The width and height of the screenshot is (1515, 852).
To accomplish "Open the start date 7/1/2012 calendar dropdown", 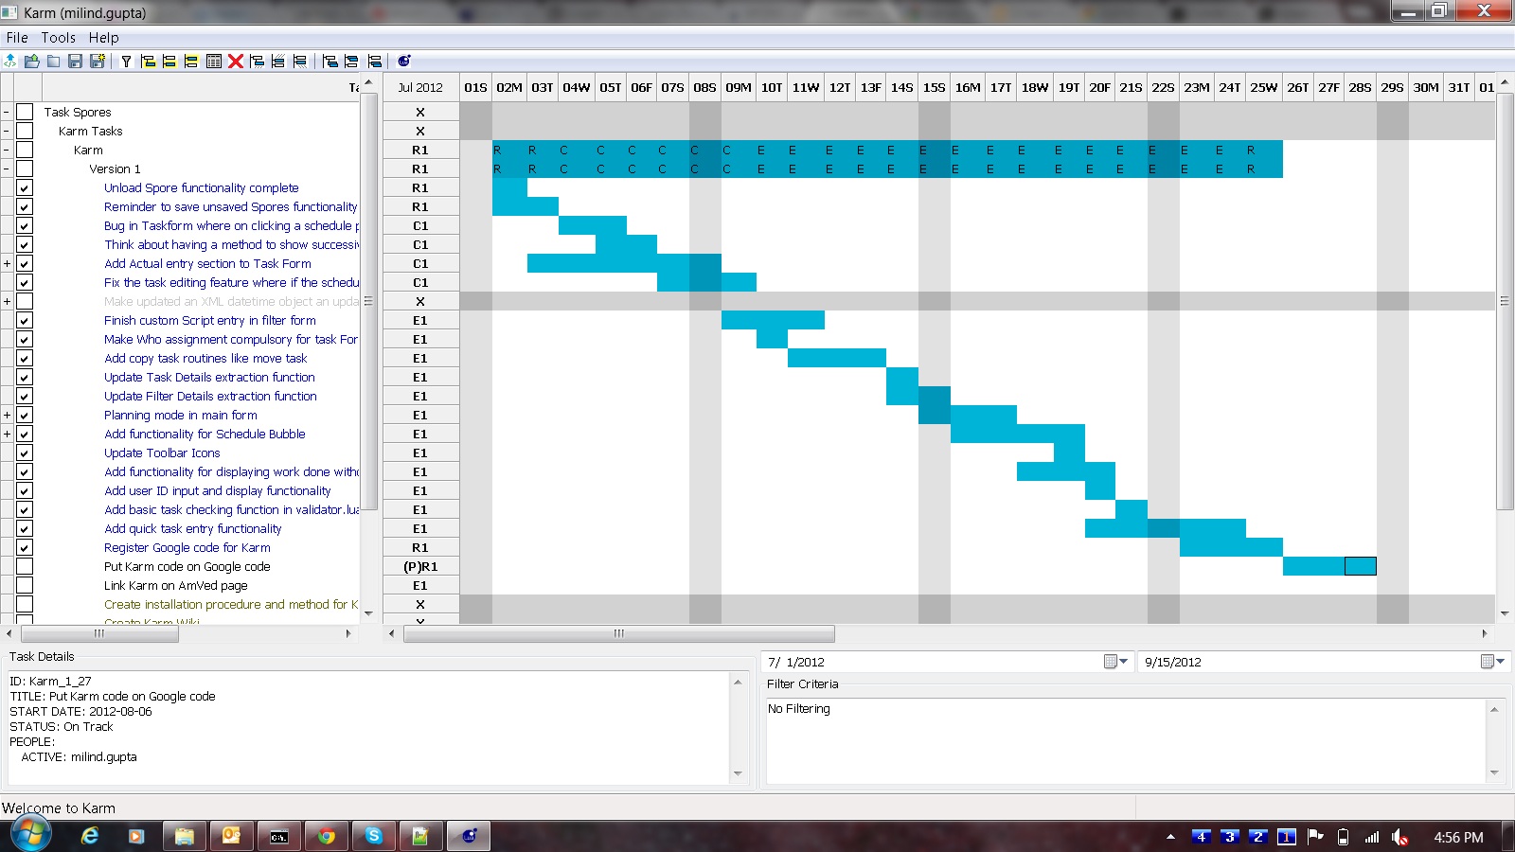I will (x=1116, y=662).
